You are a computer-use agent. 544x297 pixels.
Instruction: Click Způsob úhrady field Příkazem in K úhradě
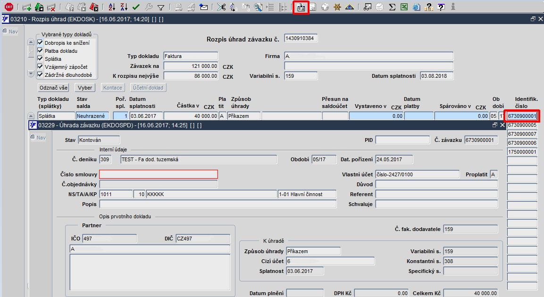[313, 251]
